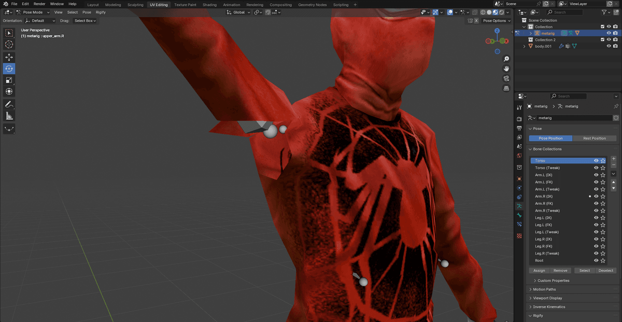Open the Rigify menu in header
The image size is (622, 322).
(101, 12)
